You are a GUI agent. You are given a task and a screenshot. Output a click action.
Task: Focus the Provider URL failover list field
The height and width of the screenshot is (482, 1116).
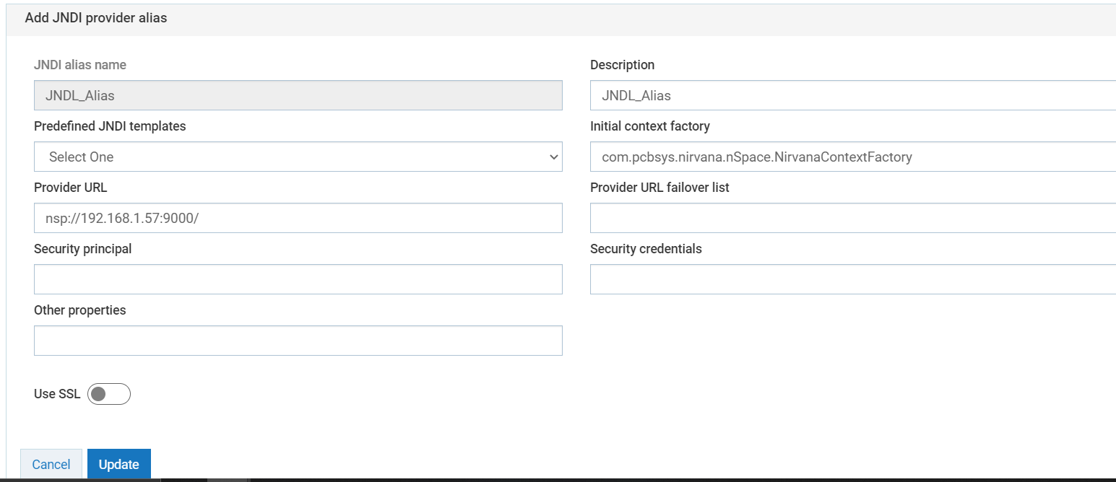tap(852, 218)
